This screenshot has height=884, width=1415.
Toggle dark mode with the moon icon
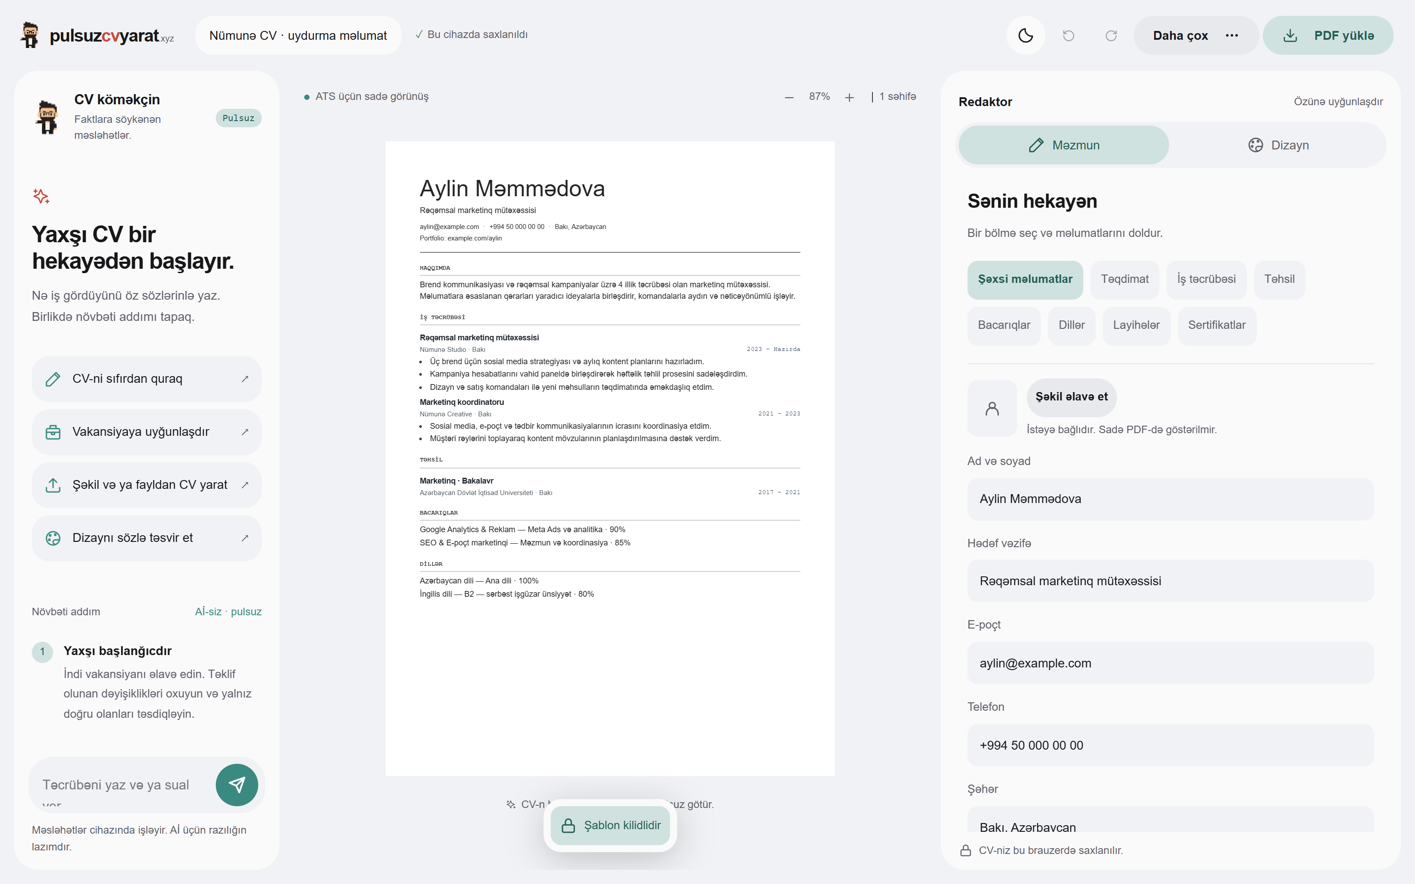[x=1025, y=36]
